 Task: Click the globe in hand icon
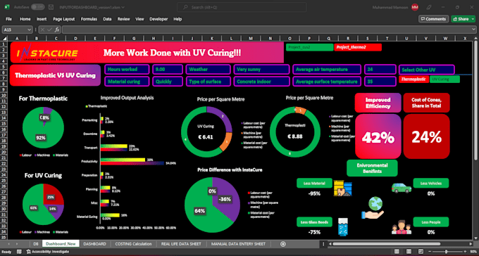(373, 207)
